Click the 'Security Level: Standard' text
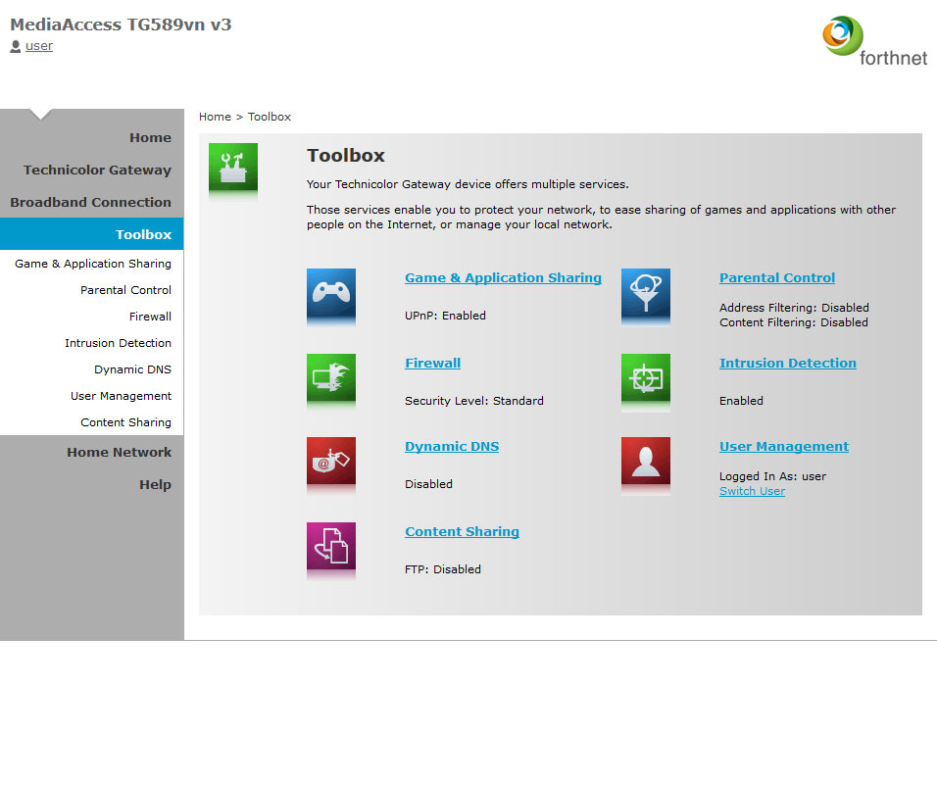The image size is (937, 785). pyautogui.click(x=474, y=401)
